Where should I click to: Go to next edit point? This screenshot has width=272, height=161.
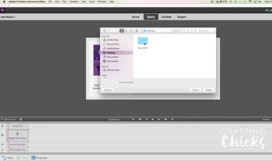[166, 119]
